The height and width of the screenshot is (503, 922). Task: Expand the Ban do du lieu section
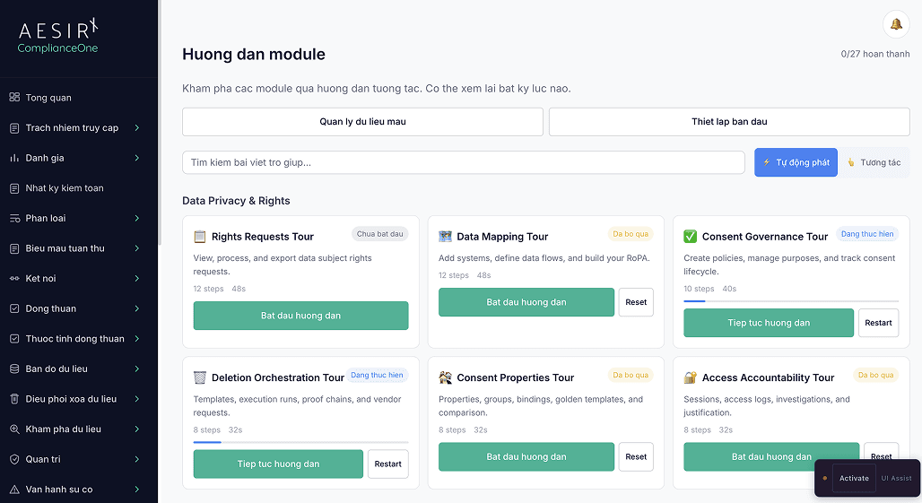click(136, 369)
